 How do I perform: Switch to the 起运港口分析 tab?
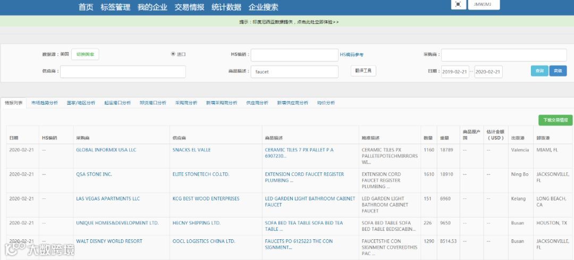[117, 103]
